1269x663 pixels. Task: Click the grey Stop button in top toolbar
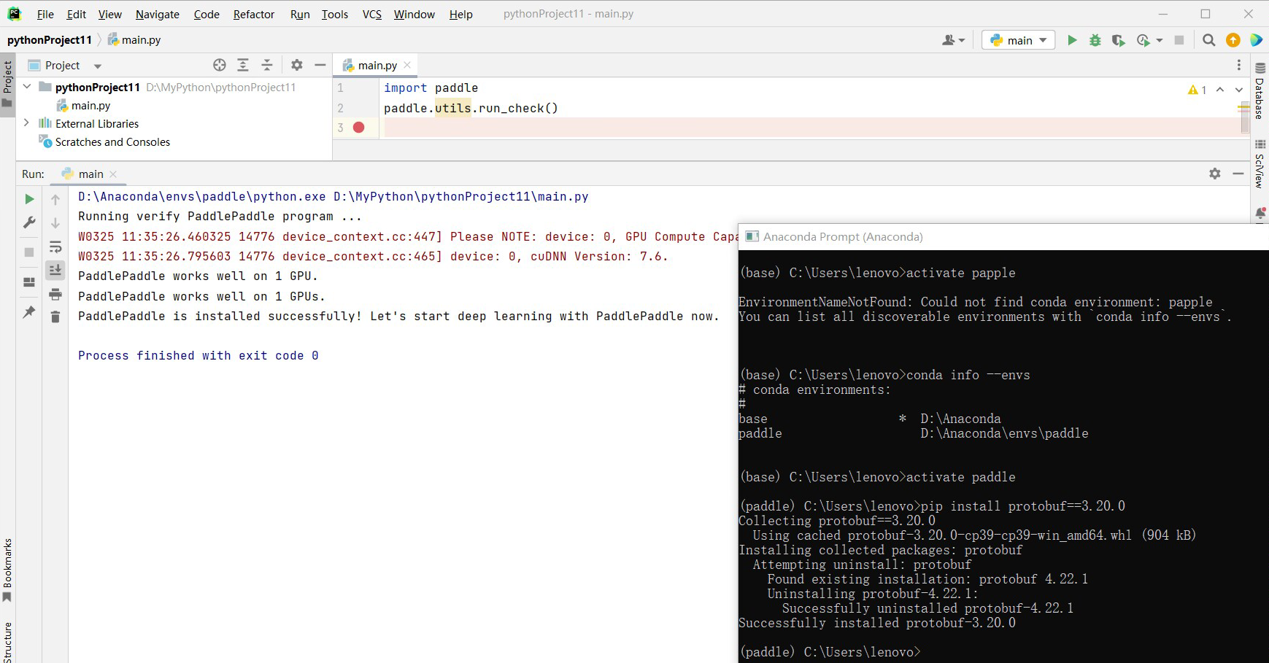coord(1179,40)
